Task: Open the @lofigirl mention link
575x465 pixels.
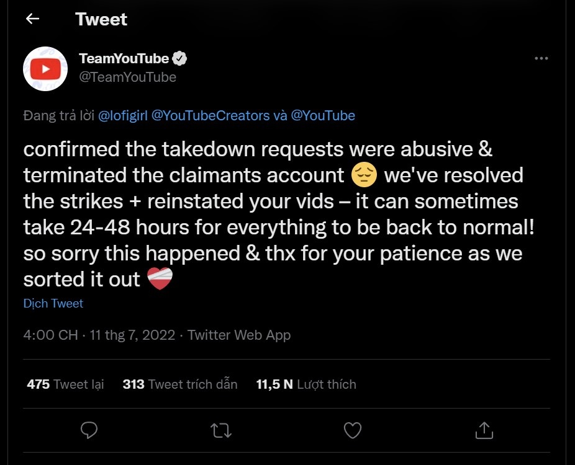Action: (123, 115)
